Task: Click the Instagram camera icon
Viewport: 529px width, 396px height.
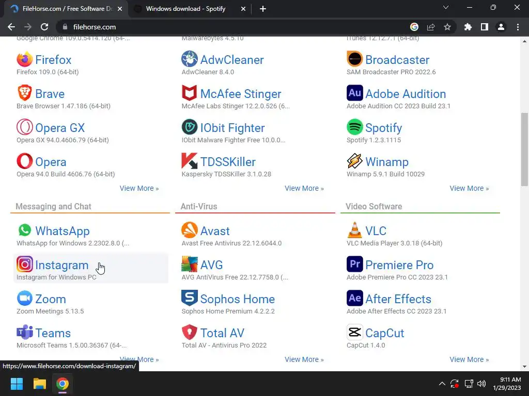Action: click(25, 265)
